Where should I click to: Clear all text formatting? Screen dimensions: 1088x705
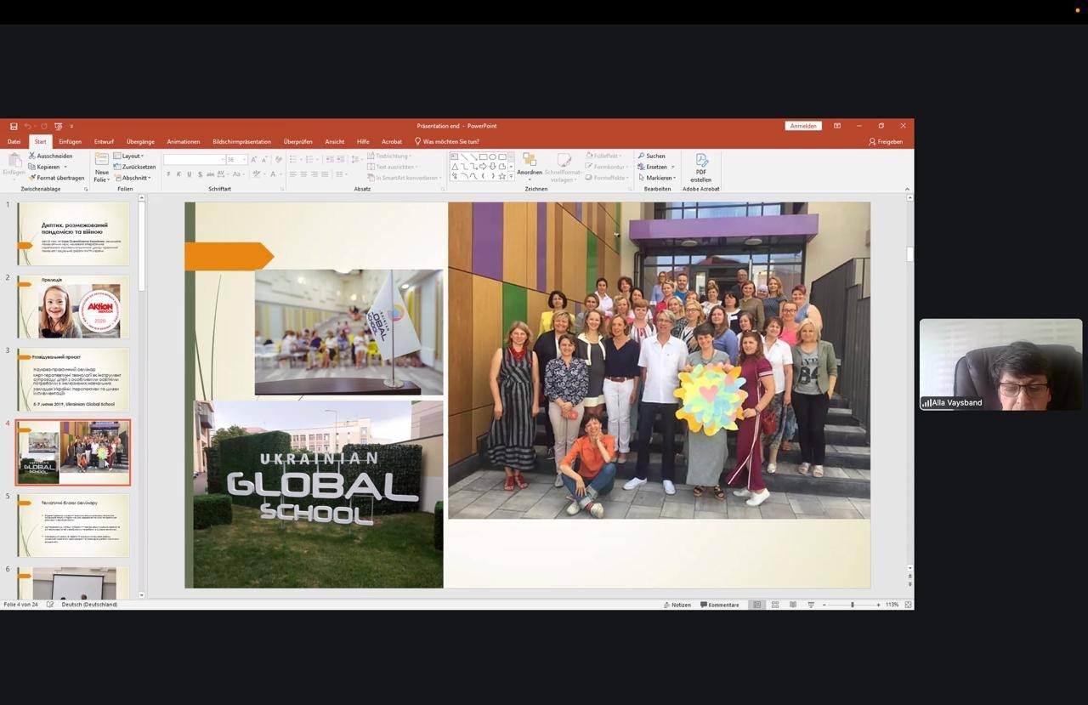[279, 159]
